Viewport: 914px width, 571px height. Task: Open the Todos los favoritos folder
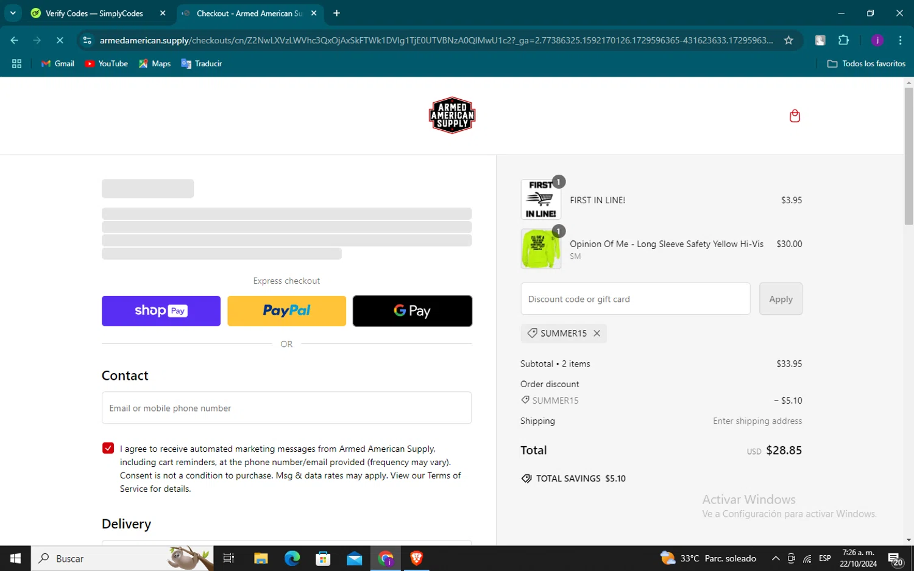click(x=866, y=64)
